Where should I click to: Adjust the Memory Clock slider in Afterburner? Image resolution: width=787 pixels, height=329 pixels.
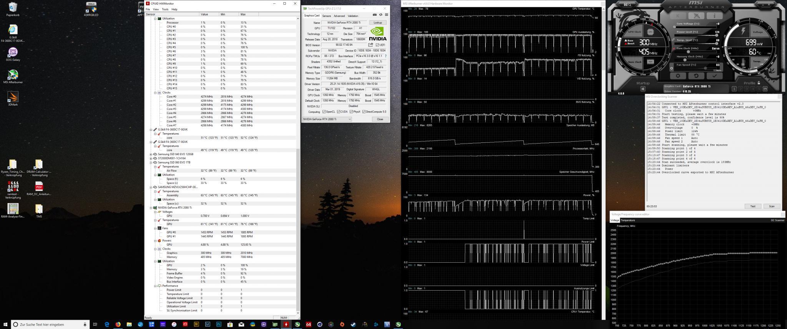click(x=696, y=60)
